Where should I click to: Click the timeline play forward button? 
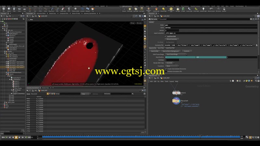19,137
